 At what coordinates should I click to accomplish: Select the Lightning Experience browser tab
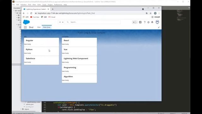36,9
